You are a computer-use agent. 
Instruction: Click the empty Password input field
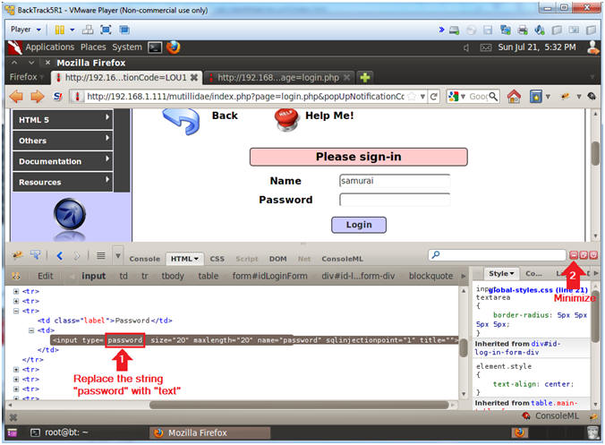click(x=395, y=200)
